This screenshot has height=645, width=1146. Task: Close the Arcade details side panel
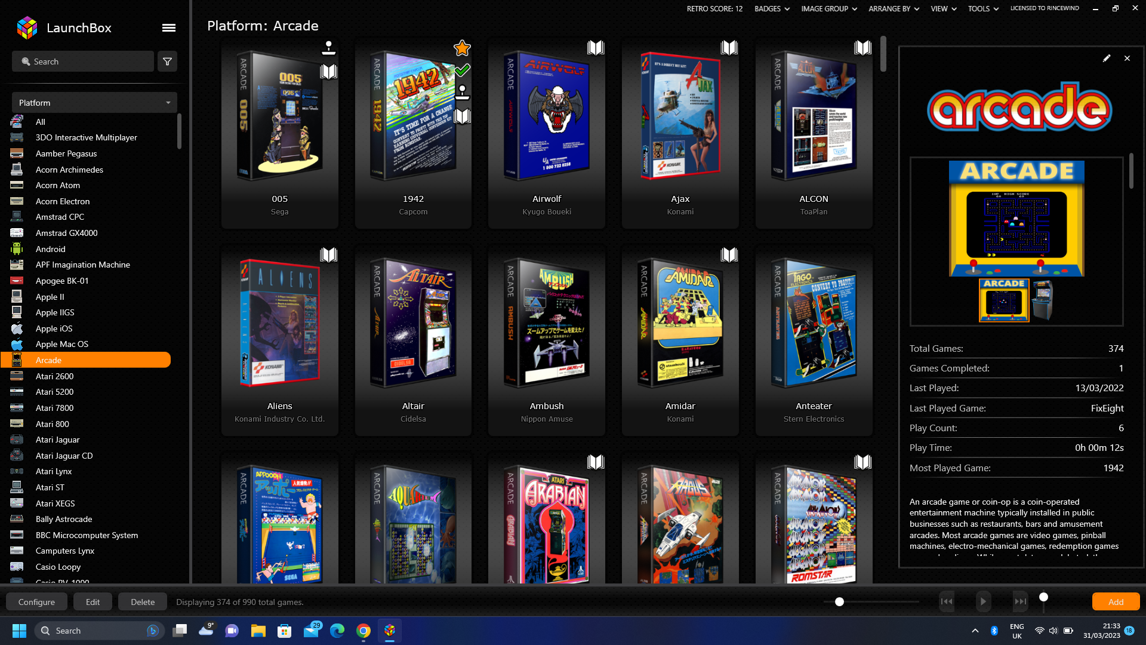(1127, 58)
